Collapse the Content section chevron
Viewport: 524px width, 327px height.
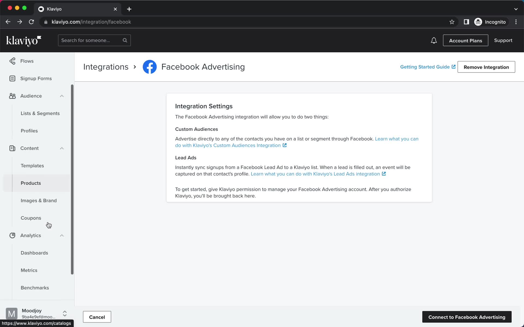click(x=62, y=148)
